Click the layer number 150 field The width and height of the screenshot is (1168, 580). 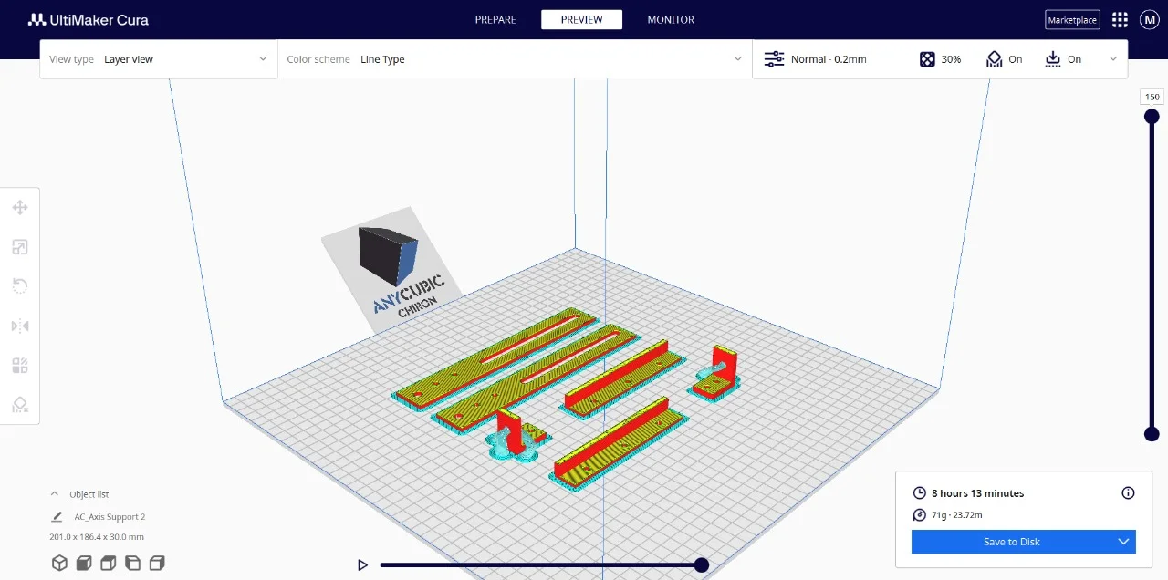(1152, 97)
